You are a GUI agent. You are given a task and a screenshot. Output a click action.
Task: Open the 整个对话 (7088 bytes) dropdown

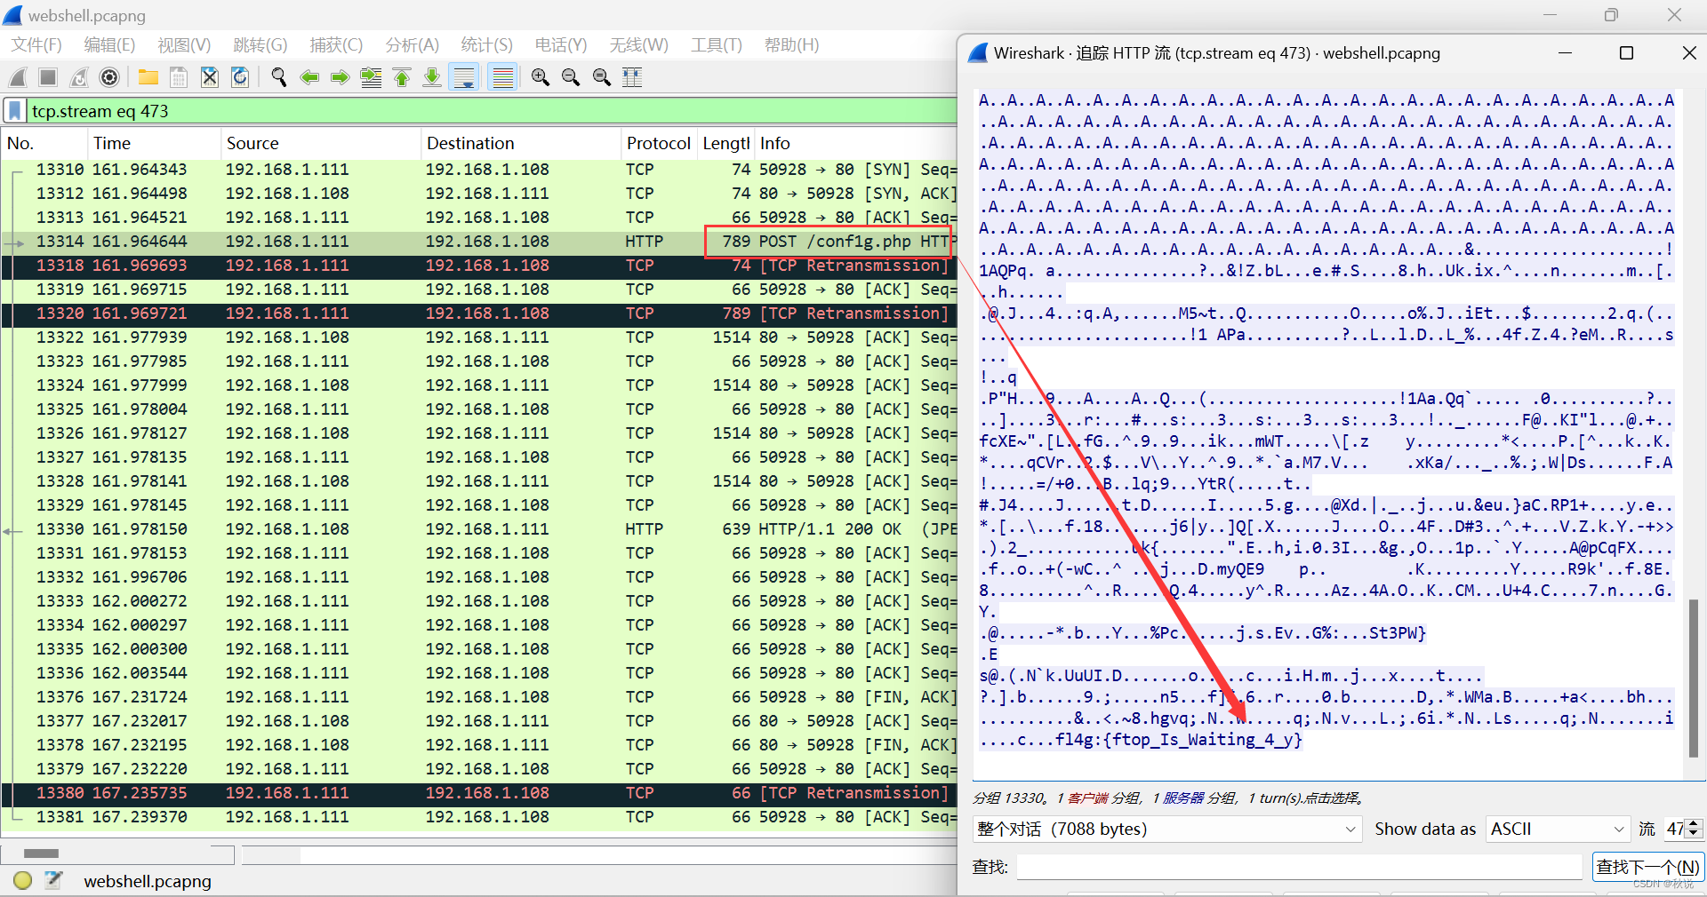[1166, 829]
